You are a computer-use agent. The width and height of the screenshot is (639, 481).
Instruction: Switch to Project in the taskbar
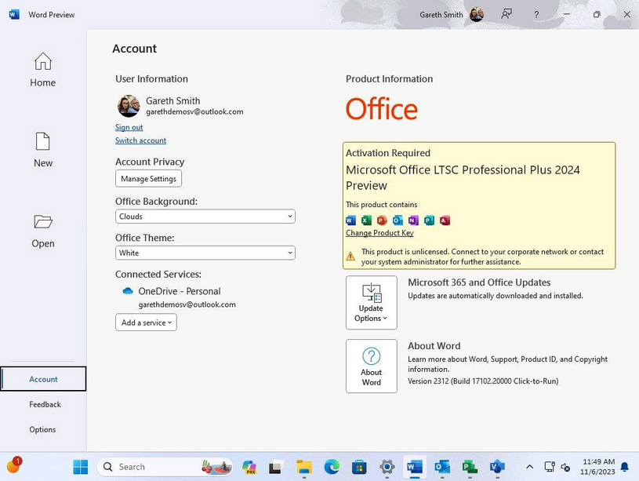pos(470,467)
